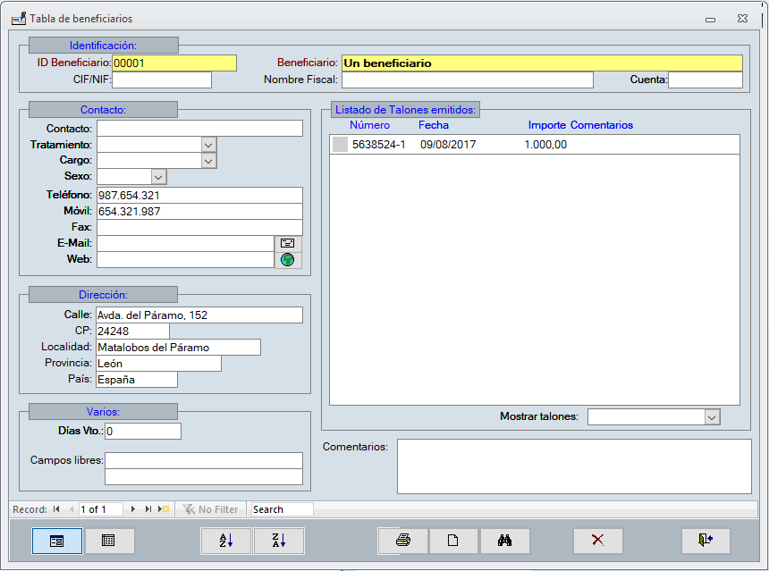Open the Web globe icon button
Screen dimensions: 769x571
[x=287, y=259]
